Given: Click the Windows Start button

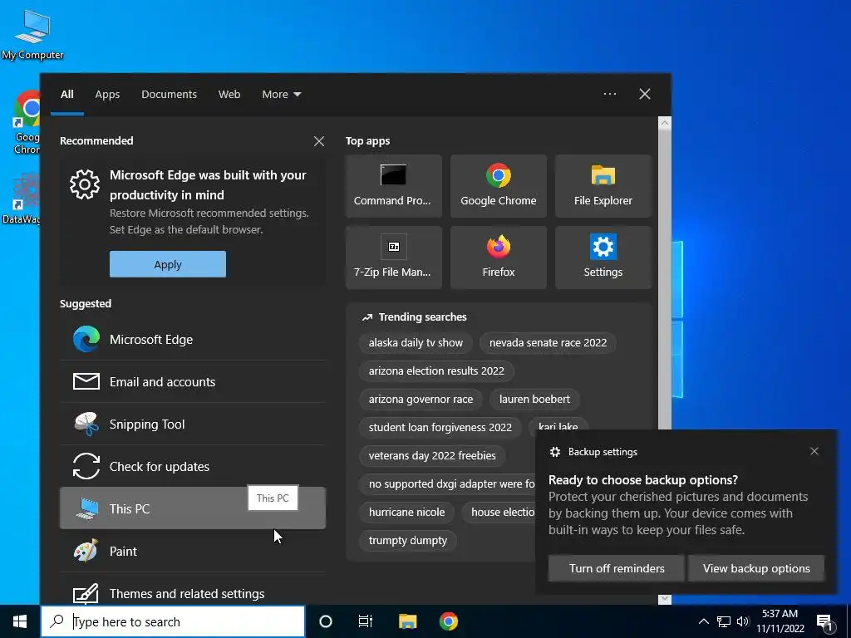Looking at the screenshot, I should click(x=20, y=621).
